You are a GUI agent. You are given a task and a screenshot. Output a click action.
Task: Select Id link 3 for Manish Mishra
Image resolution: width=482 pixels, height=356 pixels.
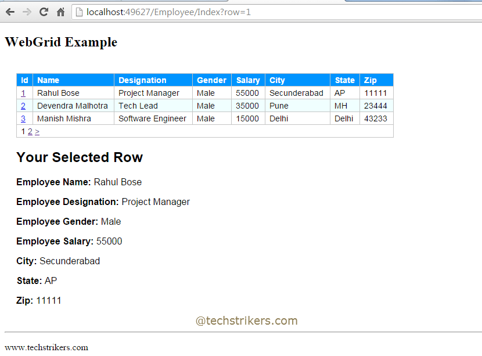[x=23, y=118]
